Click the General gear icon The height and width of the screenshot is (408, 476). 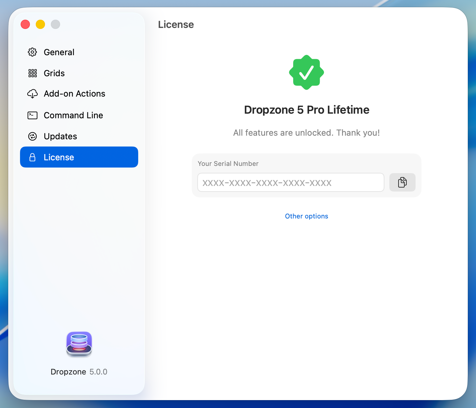click(32, 52)
